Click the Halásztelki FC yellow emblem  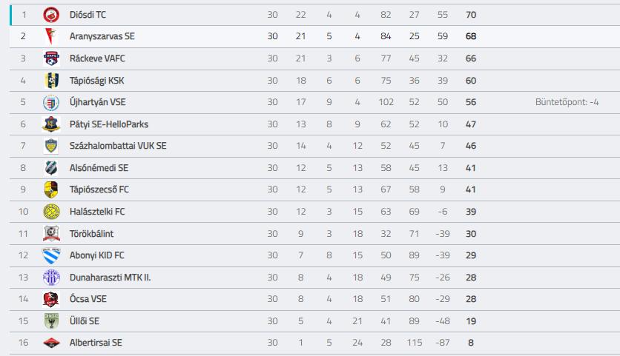pyautogui.click(x=51, y=212)
